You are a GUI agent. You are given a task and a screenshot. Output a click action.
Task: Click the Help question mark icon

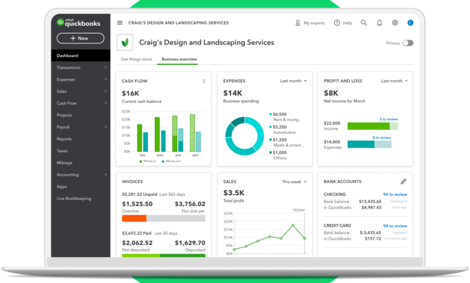(x=337, y=23)
